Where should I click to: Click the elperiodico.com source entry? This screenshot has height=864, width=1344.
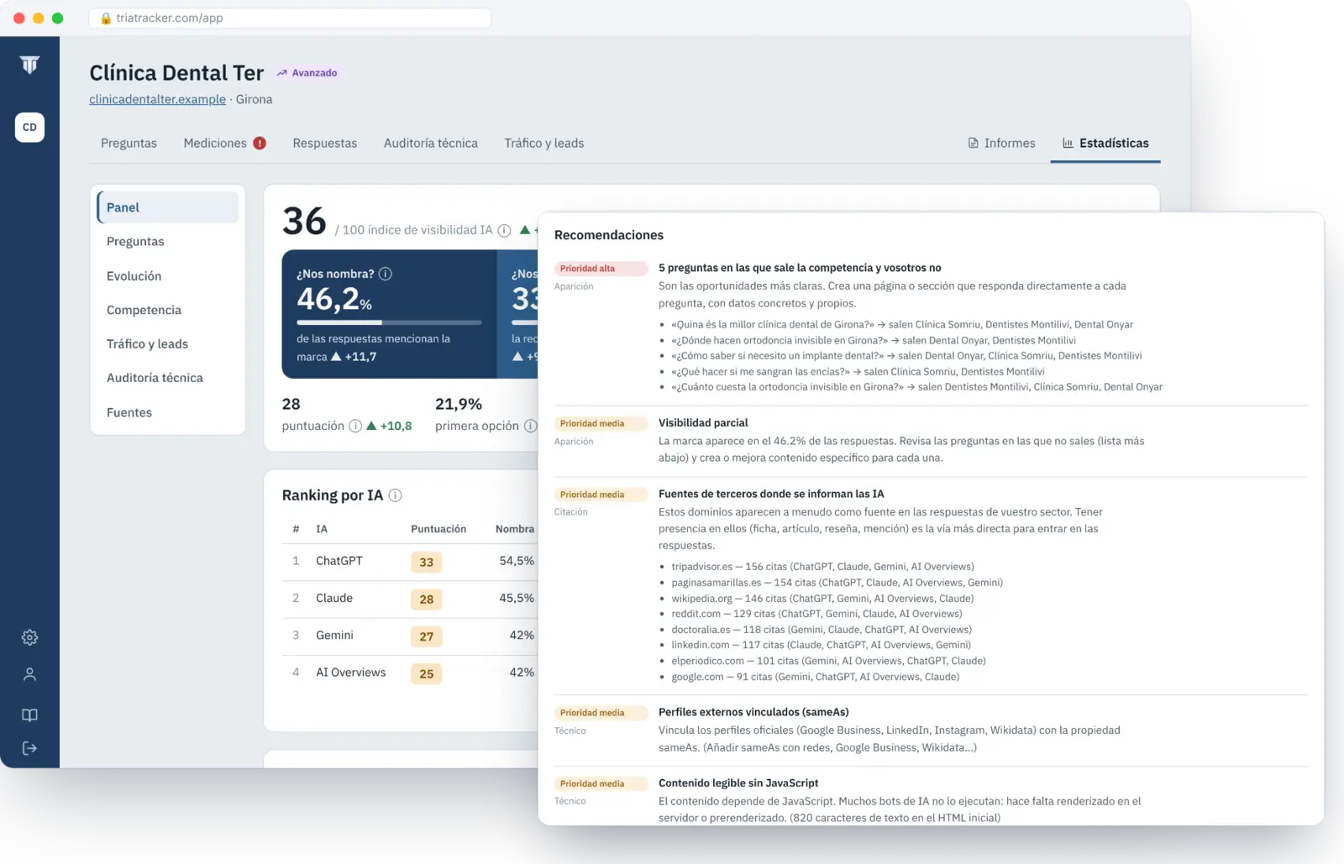[828, 661]
